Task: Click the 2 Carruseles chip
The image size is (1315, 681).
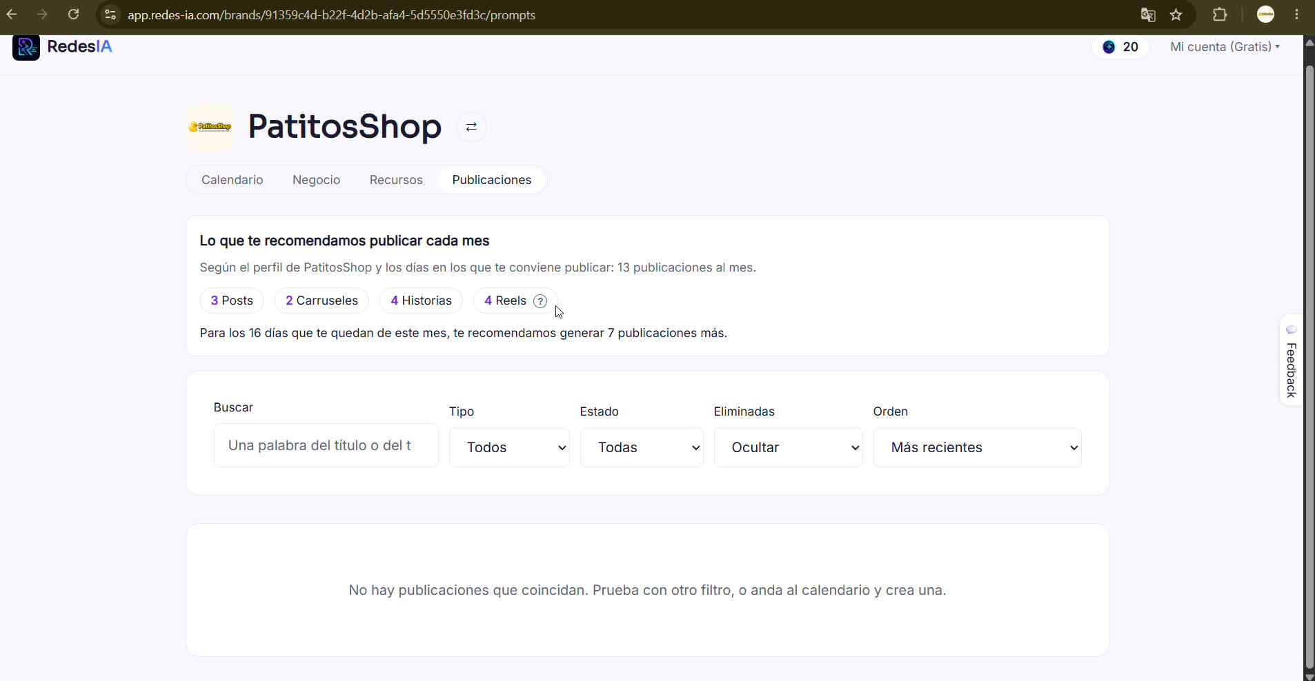Action: tap(322, 301)
